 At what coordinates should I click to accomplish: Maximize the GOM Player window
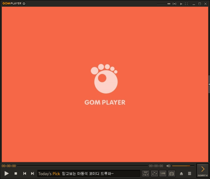coord(200,4)
